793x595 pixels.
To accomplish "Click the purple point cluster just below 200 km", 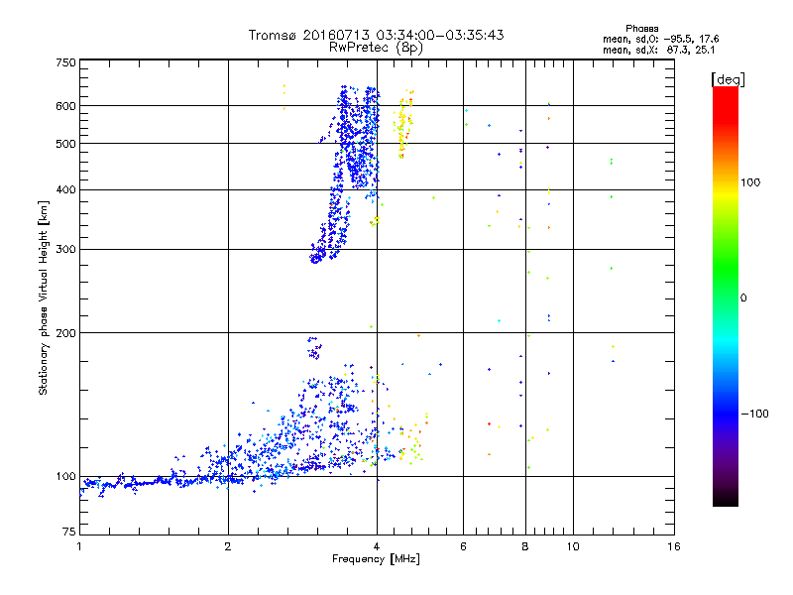I will pyautogui.click(x=314, y=348).
